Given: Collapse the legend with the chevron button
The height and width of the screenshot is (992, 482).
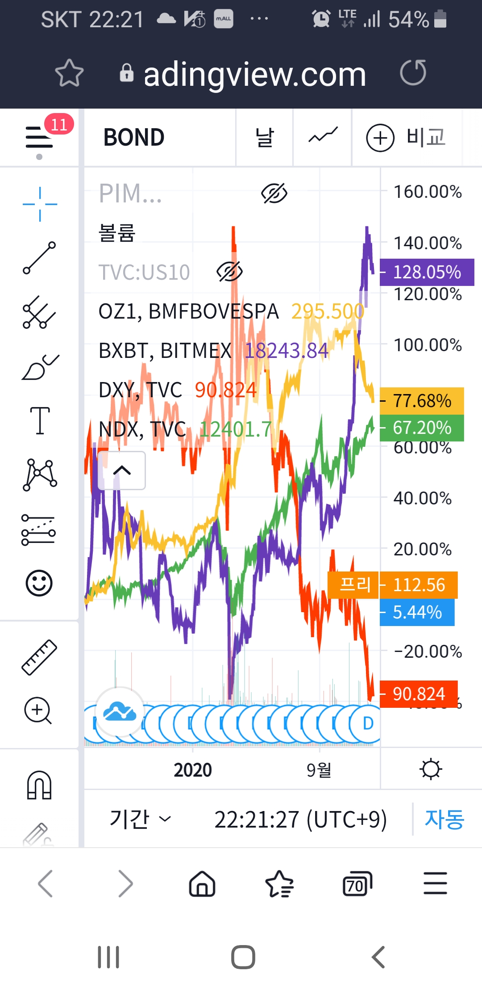Looking at the screenshot, I should point(121,470).
